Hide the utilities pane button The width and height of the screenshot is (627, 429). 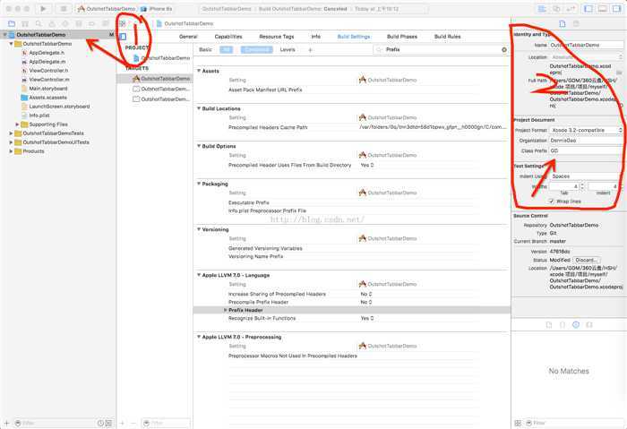[x=616, y=8]
